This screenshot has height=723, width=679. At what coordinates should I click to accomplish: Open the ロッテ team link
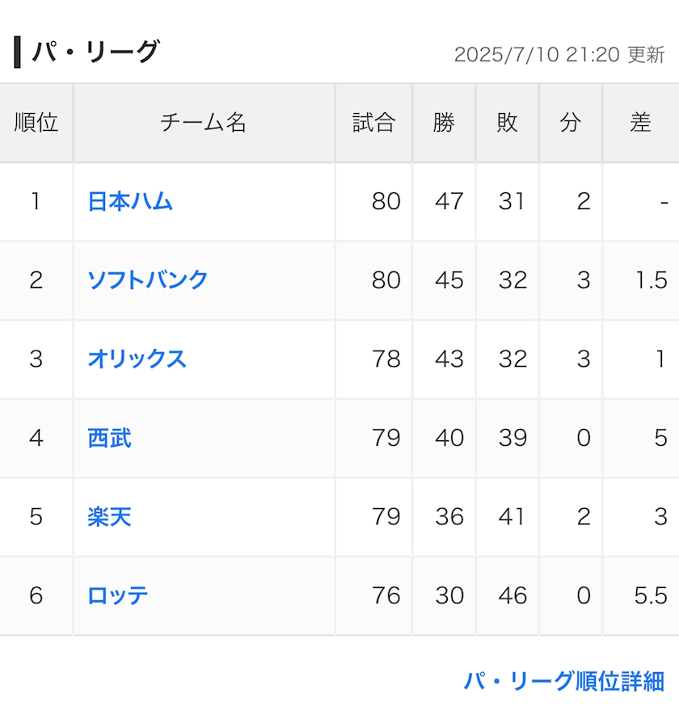(x=118, y=595)
